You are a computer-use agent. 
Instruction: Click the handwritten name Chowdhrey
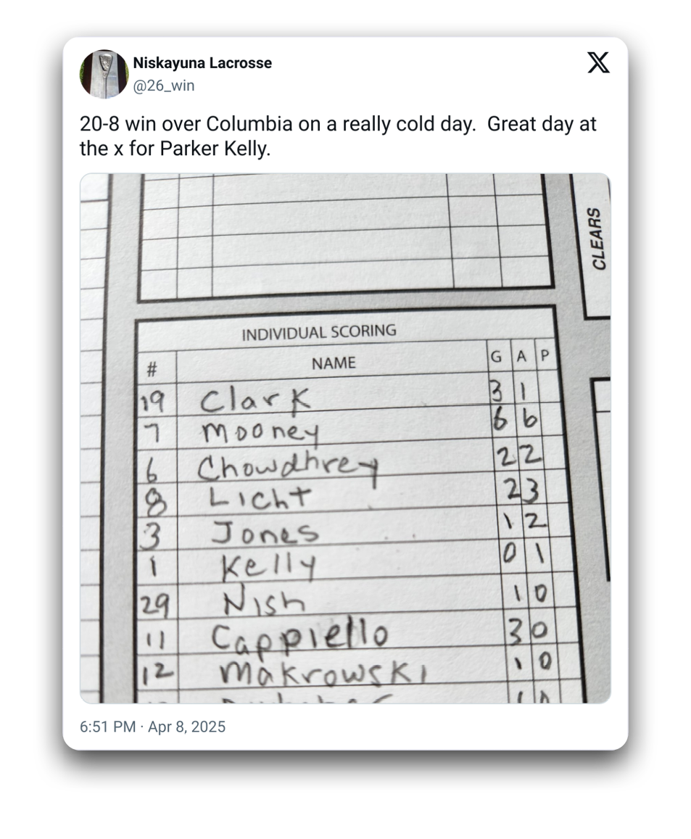[x=286, y=466]
